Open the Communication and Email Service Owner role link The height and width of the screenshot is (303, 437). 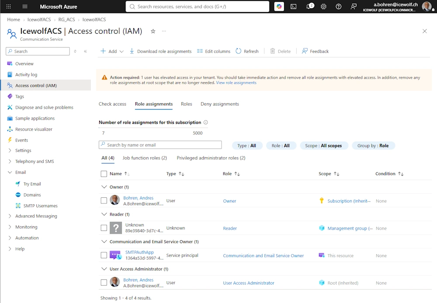click(x=263, y=256)
